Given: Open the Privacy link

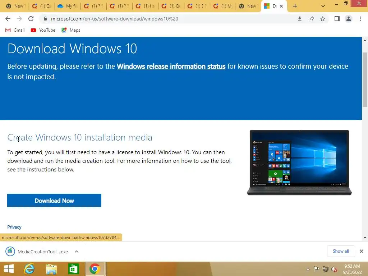Looking at the screenshot, I should 14,227.
